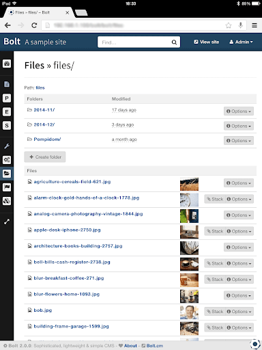262x350 pixels.
Task: Click the gears configuration icon in sidebar
Action: point(7,160)
